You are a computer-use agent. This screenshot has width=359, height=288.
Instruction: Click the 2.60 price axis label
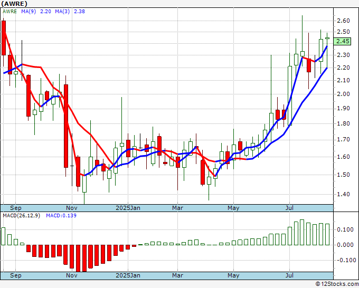point(343,21)
